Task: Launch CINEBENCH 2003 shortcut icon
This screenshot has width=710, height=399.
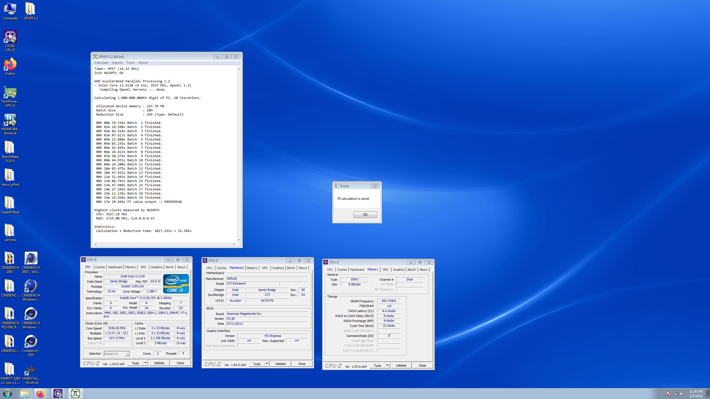Action: pos(31,262)
